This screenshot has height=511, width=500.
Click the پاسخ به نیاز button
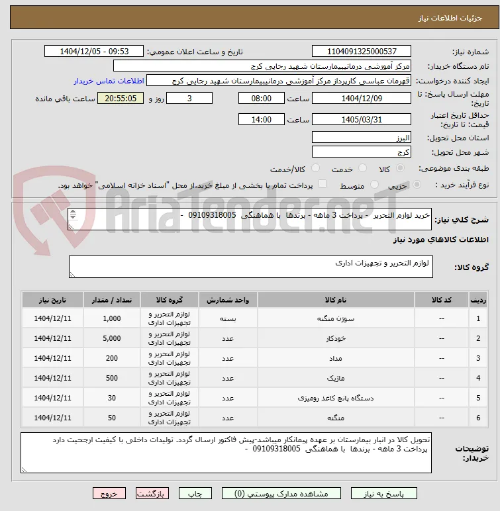(x=384, y=493)
